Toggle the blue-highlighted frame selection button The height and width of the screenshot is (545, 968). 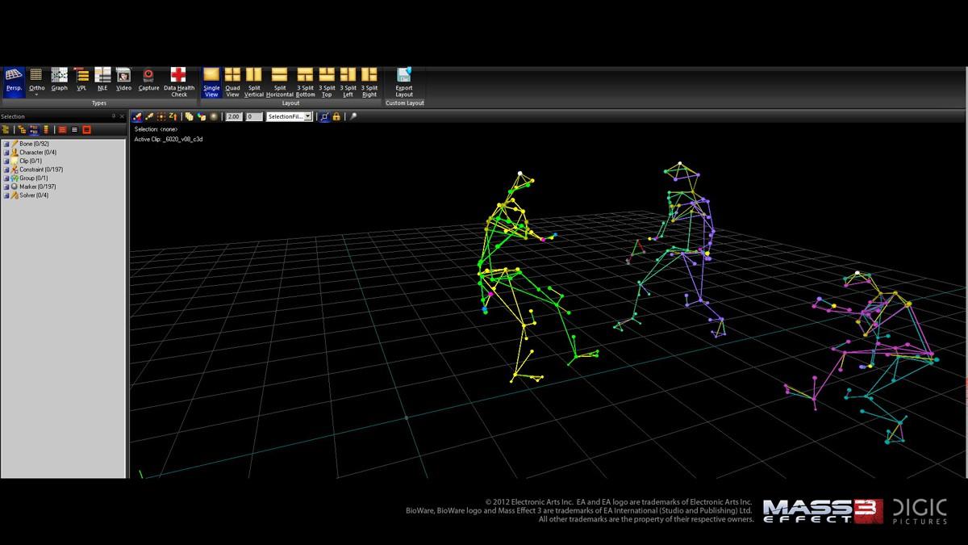pos(324,117)
